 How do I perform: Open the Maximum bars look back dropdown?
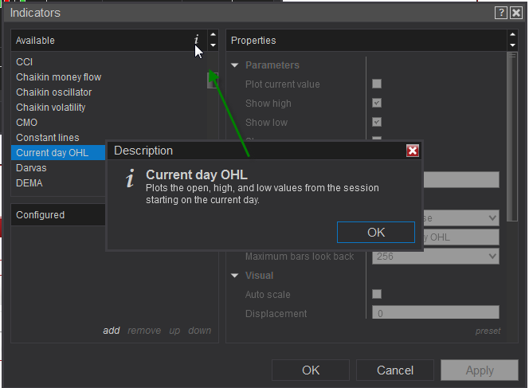click(x=435, y=257)
